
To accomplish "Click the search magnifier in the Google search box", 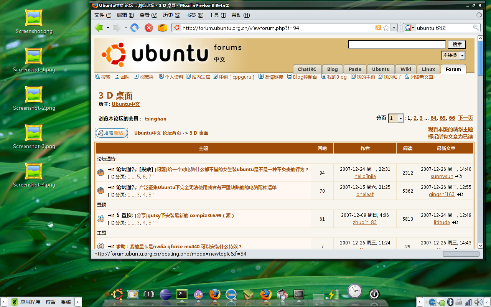I will (476, 28).
